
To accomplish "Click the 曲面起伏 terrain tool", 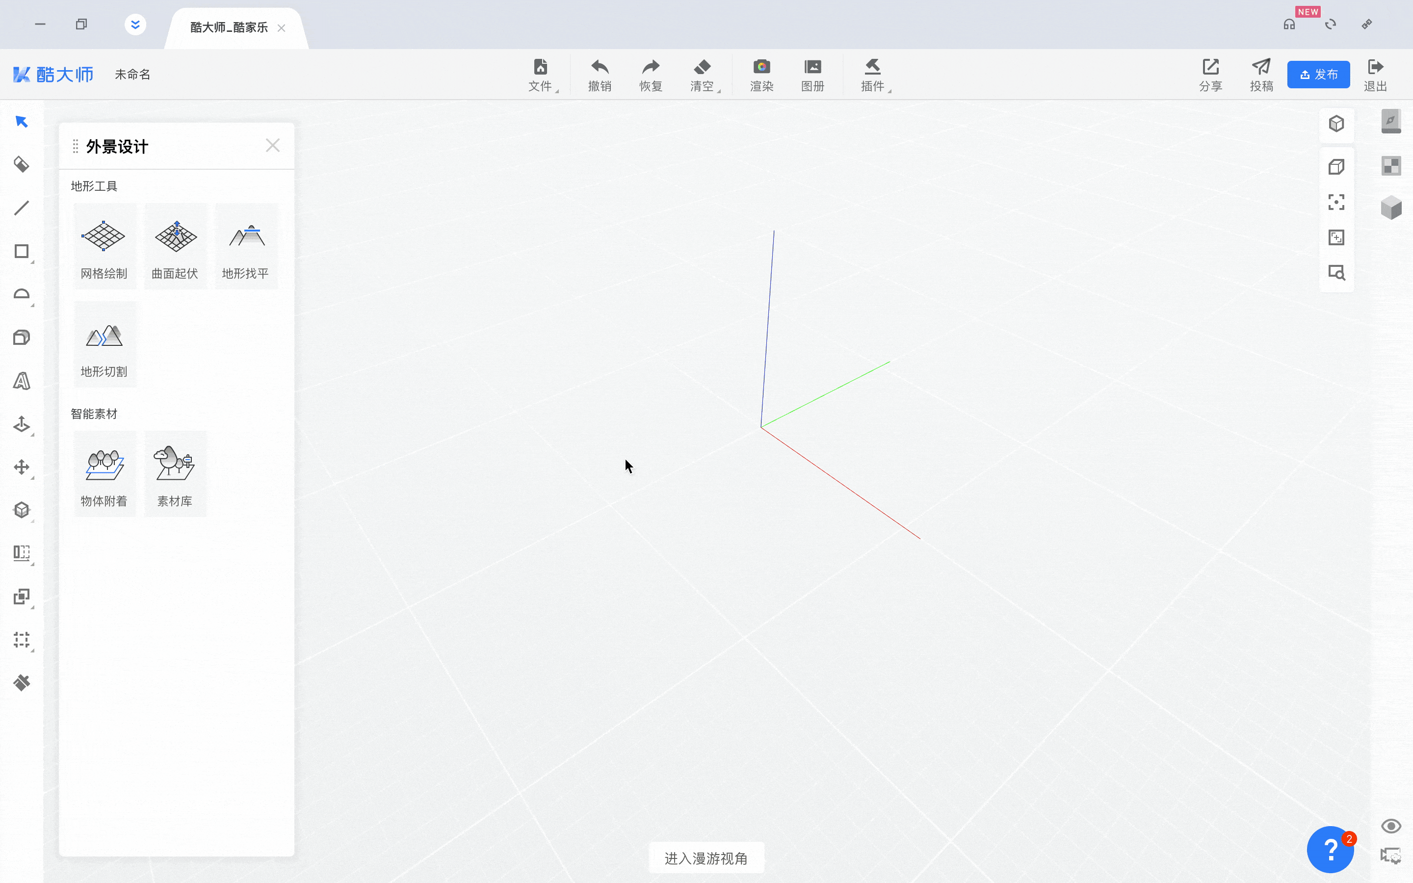I will pos(175,246).
